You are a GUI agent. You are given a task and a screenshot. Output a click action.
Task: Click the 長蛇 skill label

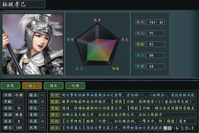coord(55,121)
